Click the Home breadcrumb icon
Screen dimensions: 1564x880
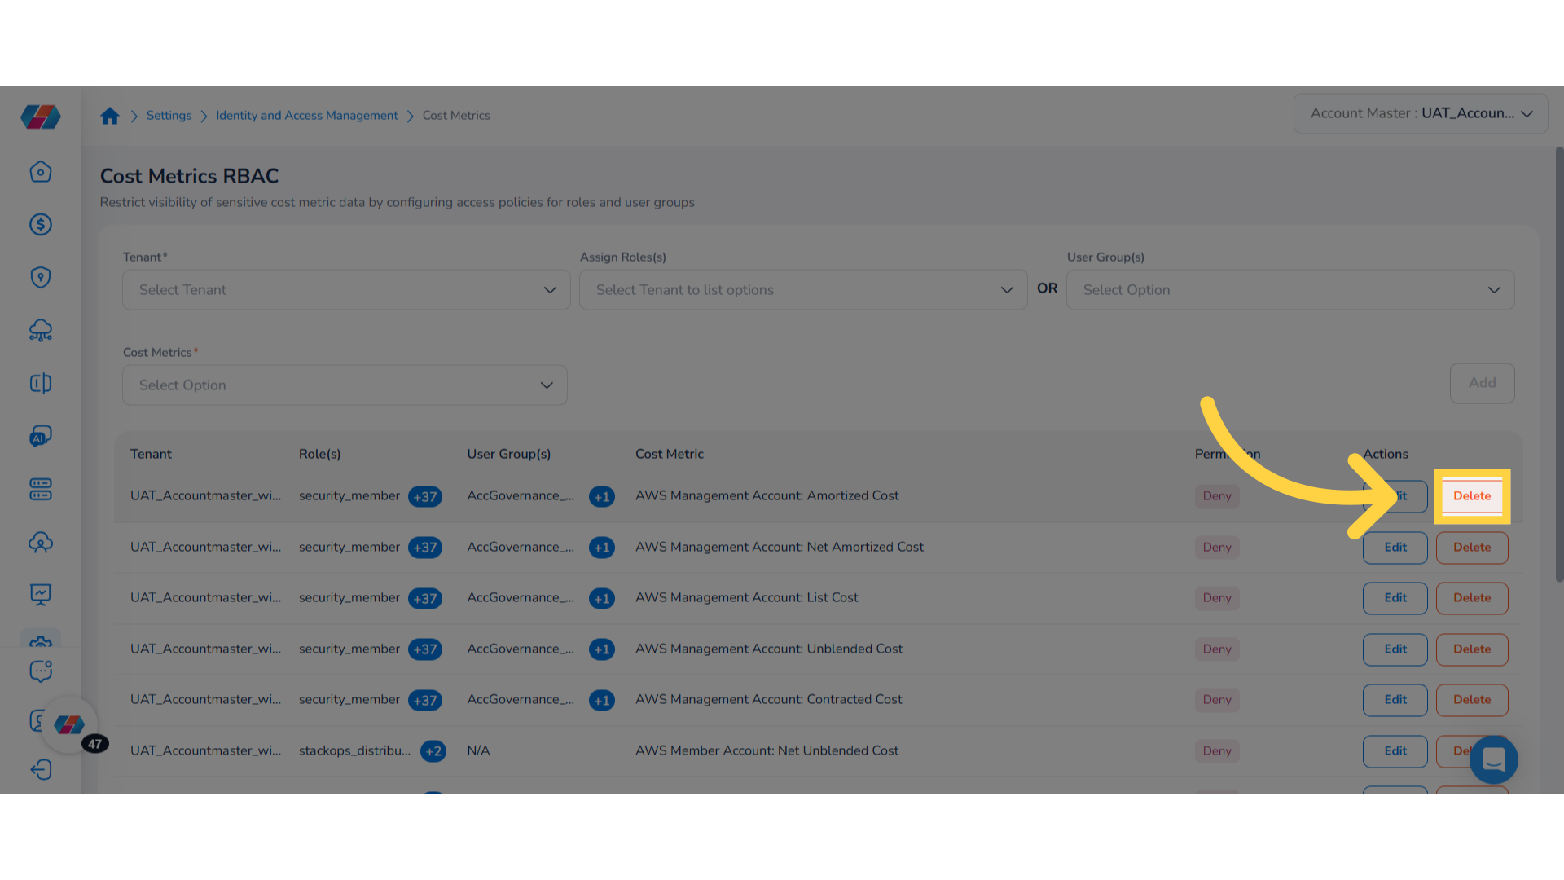(110, 116)
